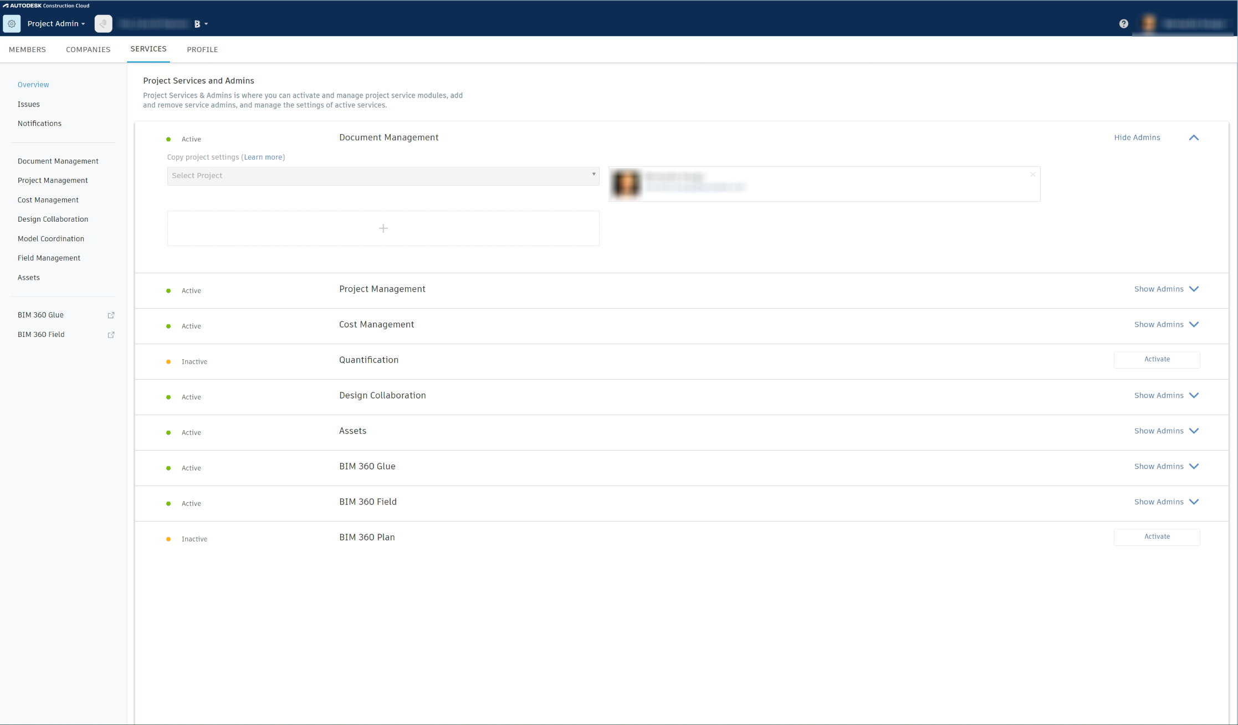
Task: Open BIM 360 Glue via external link icon
Action: click(111, 315)
